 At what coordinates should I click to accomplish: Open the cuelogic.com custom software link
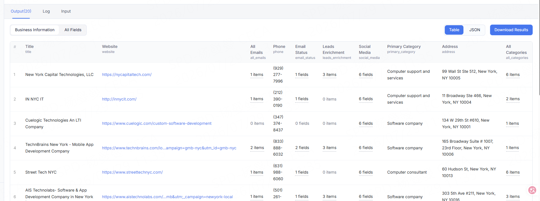coord(157,123)
